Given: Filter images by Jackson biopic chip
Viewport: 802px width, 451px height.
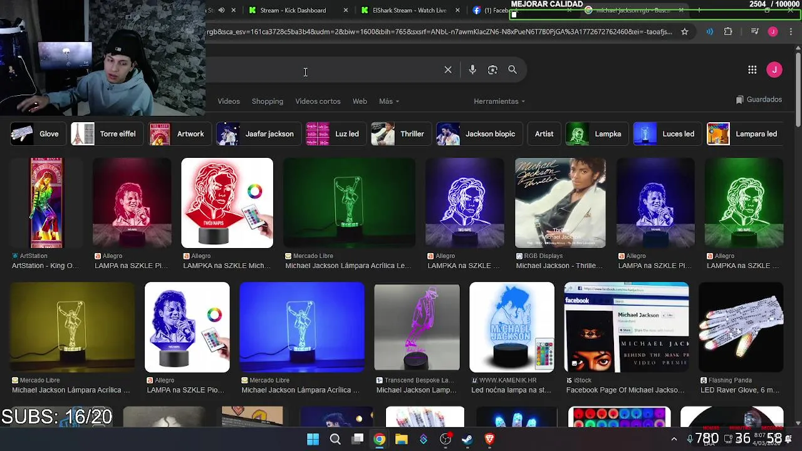Looking at the screenshot, I should tap(479, 134).
